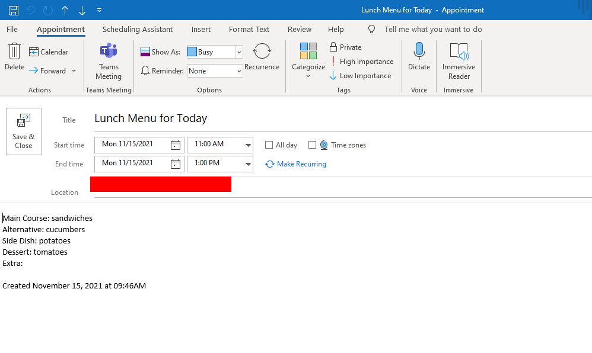592x353 pixels.
Task: Click Save & Close button
Action: click(23, 131)
